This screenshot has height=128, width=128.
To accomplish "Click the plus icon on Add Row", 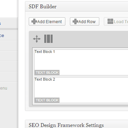I will 75,21.
